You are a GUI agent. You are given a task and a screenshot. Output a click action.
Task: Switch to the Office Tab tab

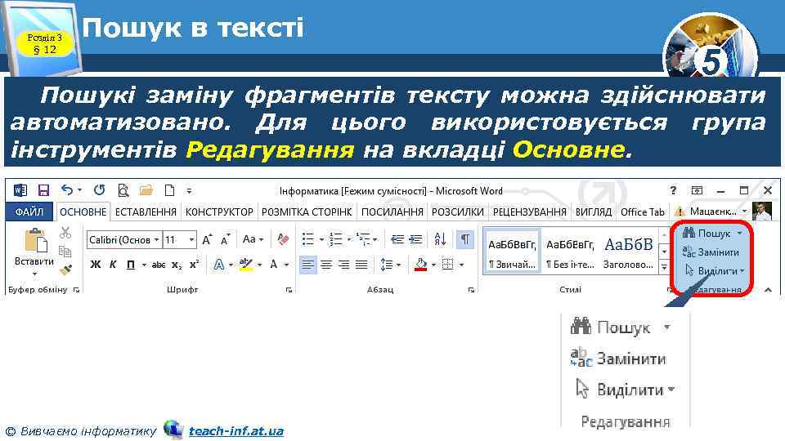pyautogui.click(x=643, y=212)
